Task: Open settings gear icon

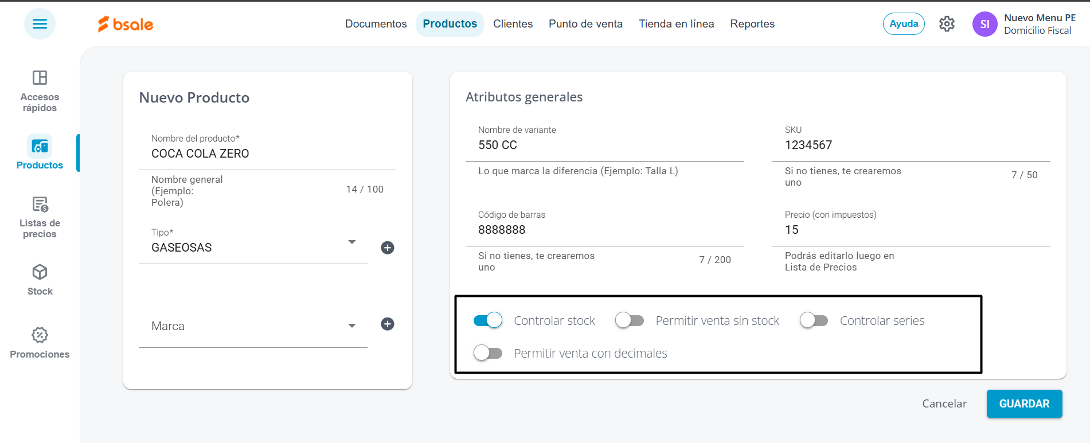Action: (947, 24)
